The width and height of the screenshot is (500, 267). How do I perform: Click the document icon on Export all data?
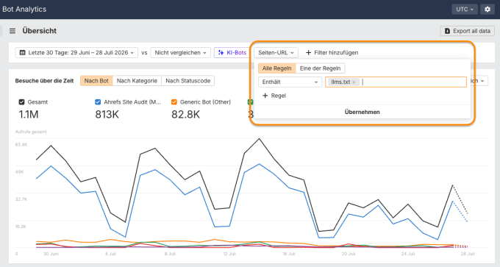tap(447, 31)
